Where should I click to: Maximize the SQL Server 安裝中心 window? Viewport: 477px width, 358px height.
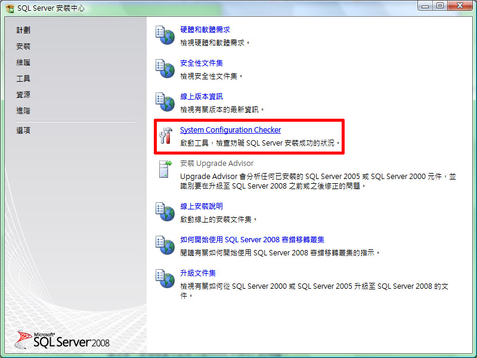[440, 5]
